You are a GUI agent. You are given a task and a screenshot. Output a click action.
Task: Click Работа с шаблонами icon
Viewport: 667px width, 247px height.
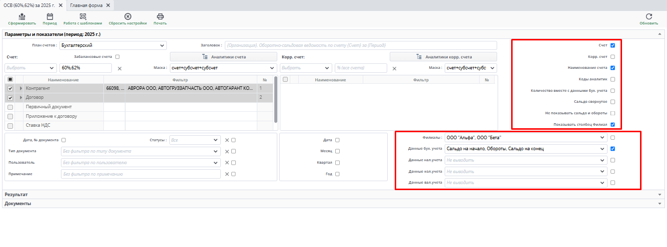point(82,16)
